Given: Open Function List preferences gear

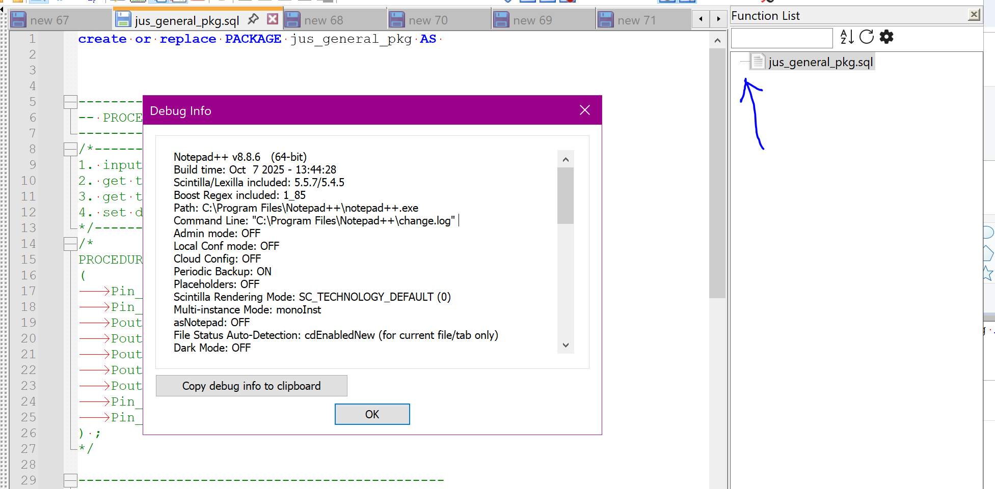Looking at the screenshot, I should tap(886, 37).
